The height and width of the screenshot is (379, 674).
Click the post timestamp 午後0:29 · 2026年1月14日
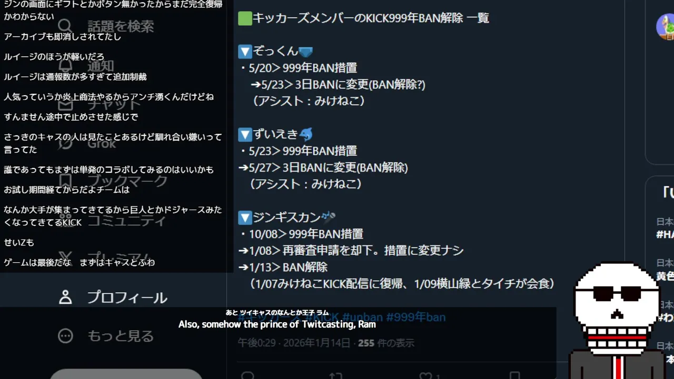pyautogui.click(x=294, y=343)
